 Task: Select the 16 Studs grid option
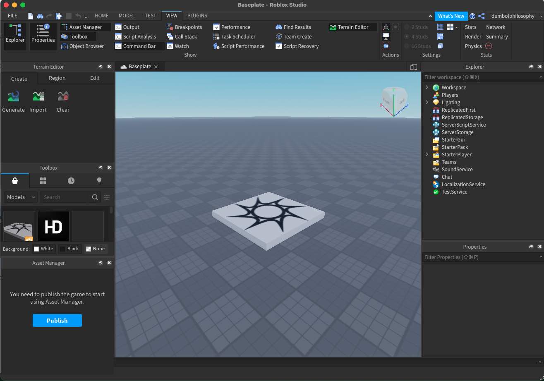(417, 46)
